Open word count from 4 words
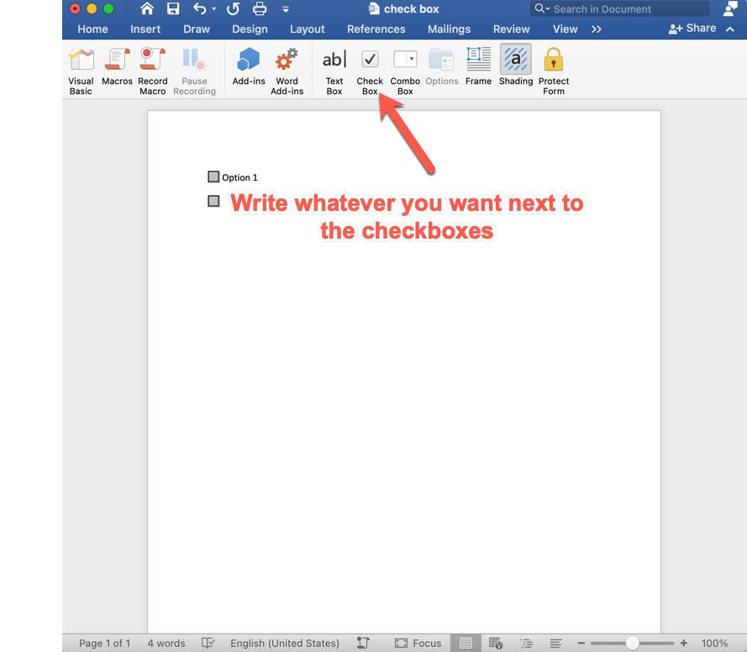 tap(166, 643)
